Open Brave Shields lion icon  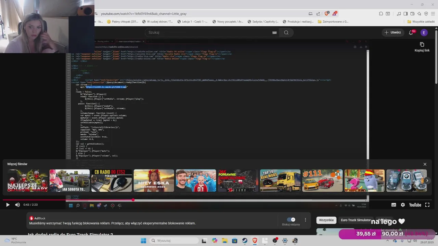tap(327, 14)
